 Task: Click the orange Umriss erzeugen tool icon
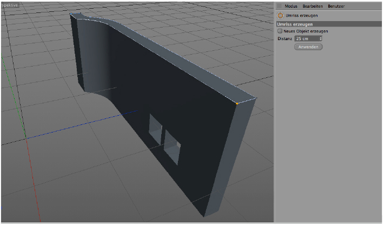pos(280,15)
